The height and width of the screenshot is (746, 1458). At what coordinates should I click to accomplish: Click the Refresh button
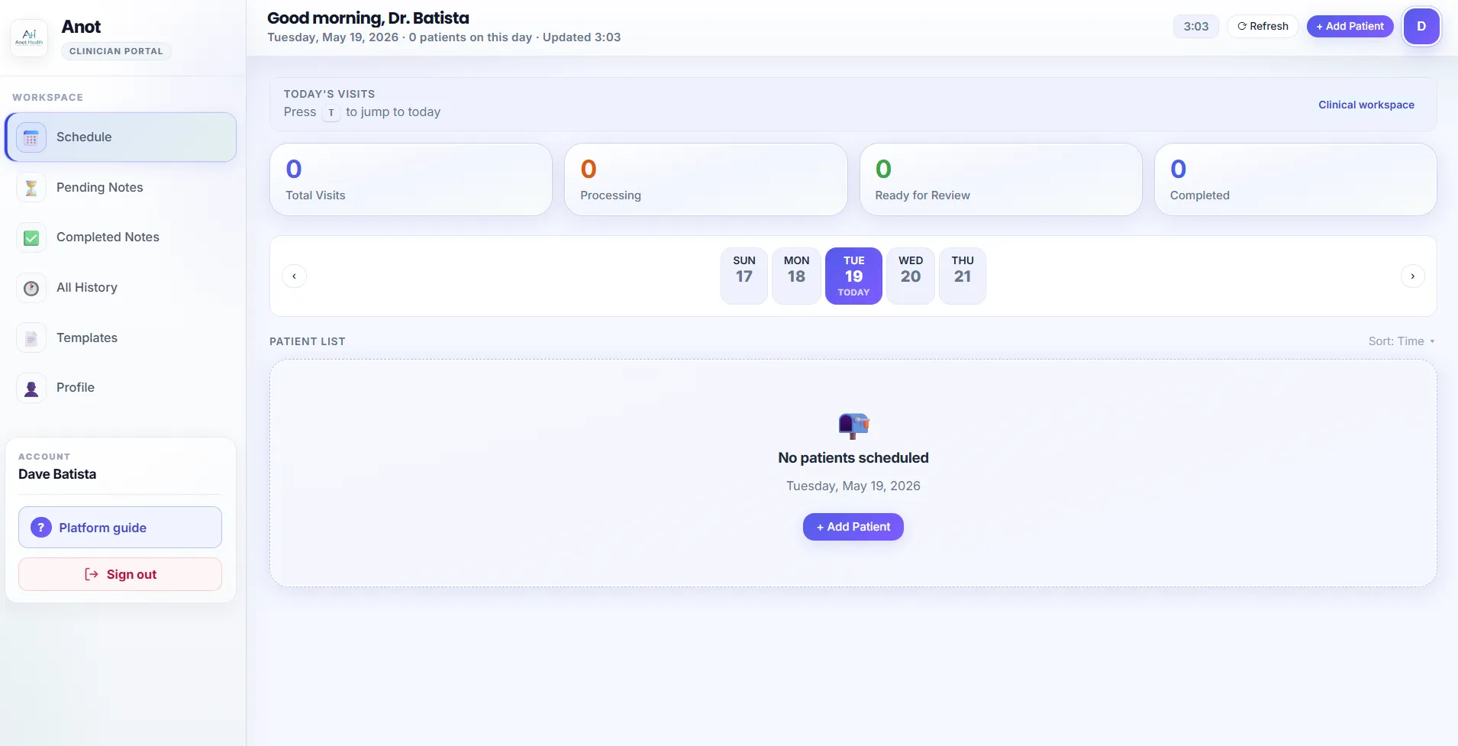point(1263,27)
